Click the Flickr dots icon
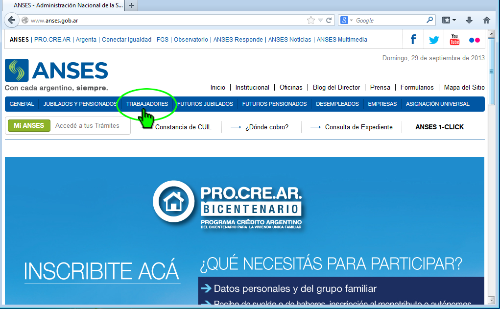 pos(474,39)
